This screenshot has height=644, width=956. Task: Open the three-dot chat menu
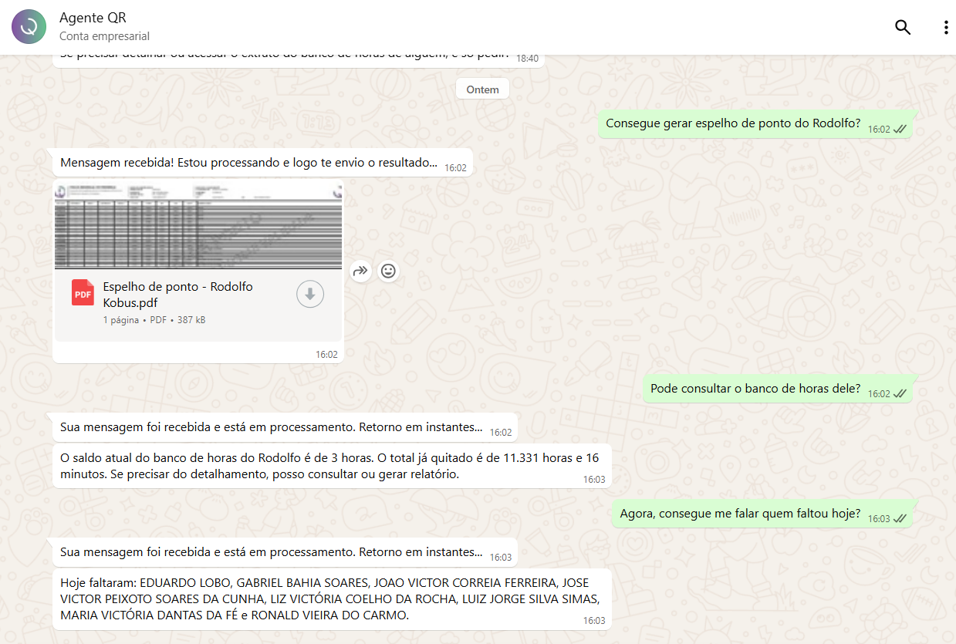(x=946, y=28)
